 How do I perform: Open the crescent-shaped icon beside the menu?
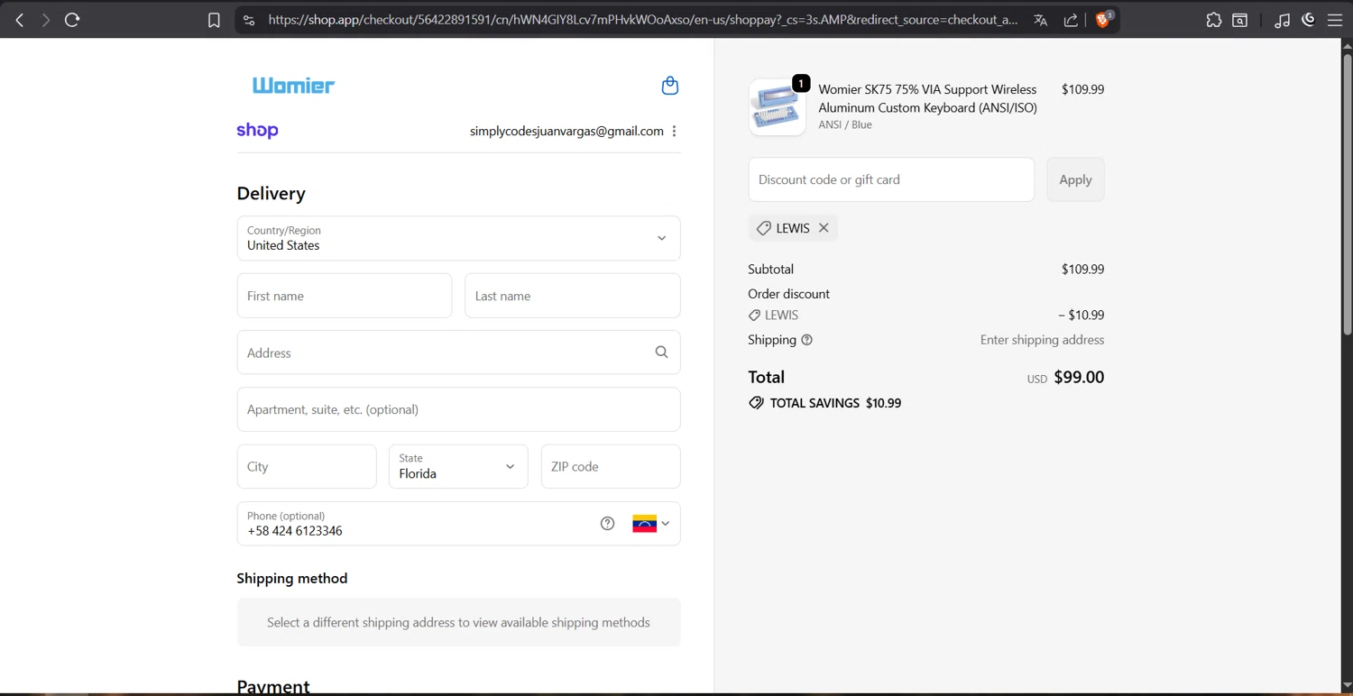(x=1309, y=19)
